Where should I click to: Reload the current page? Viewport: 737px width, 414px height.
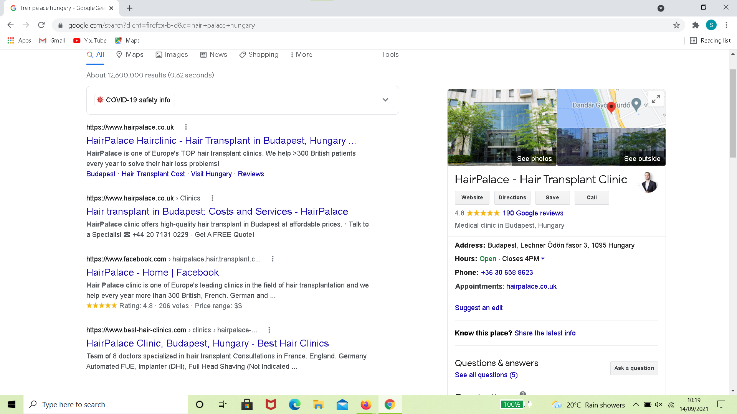click(x=41, y=25)
